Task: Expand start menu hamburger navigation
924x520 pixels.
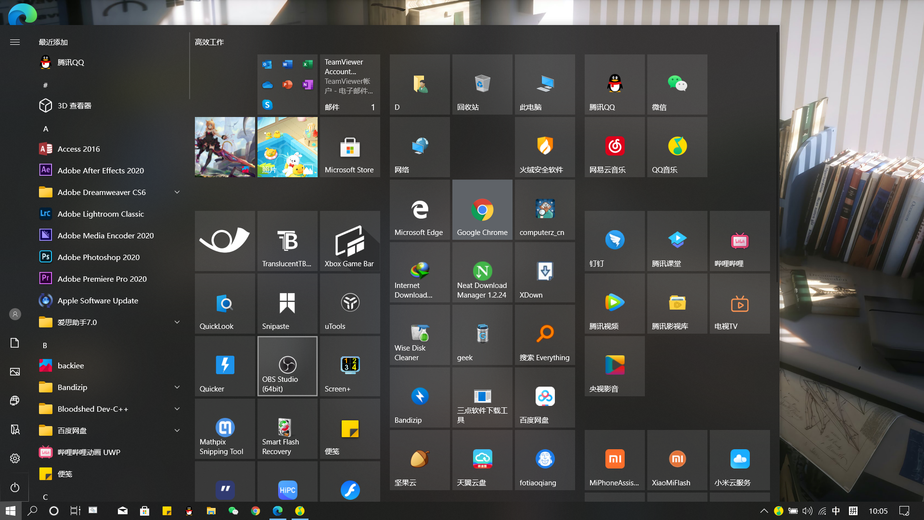Action: click(15, 42)
